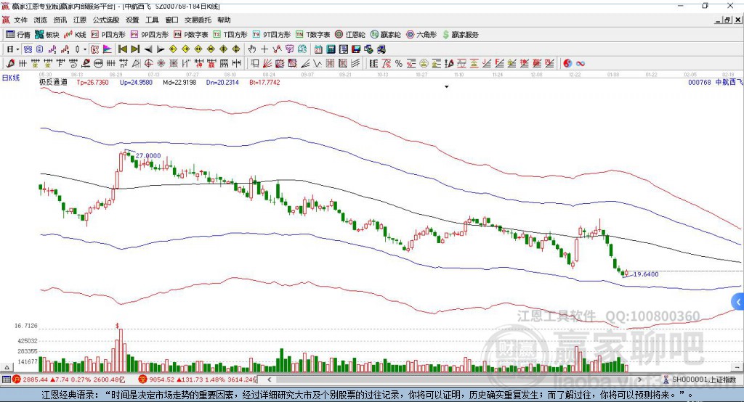Click the SH000001 上证指数 status item

click(700, 380)
